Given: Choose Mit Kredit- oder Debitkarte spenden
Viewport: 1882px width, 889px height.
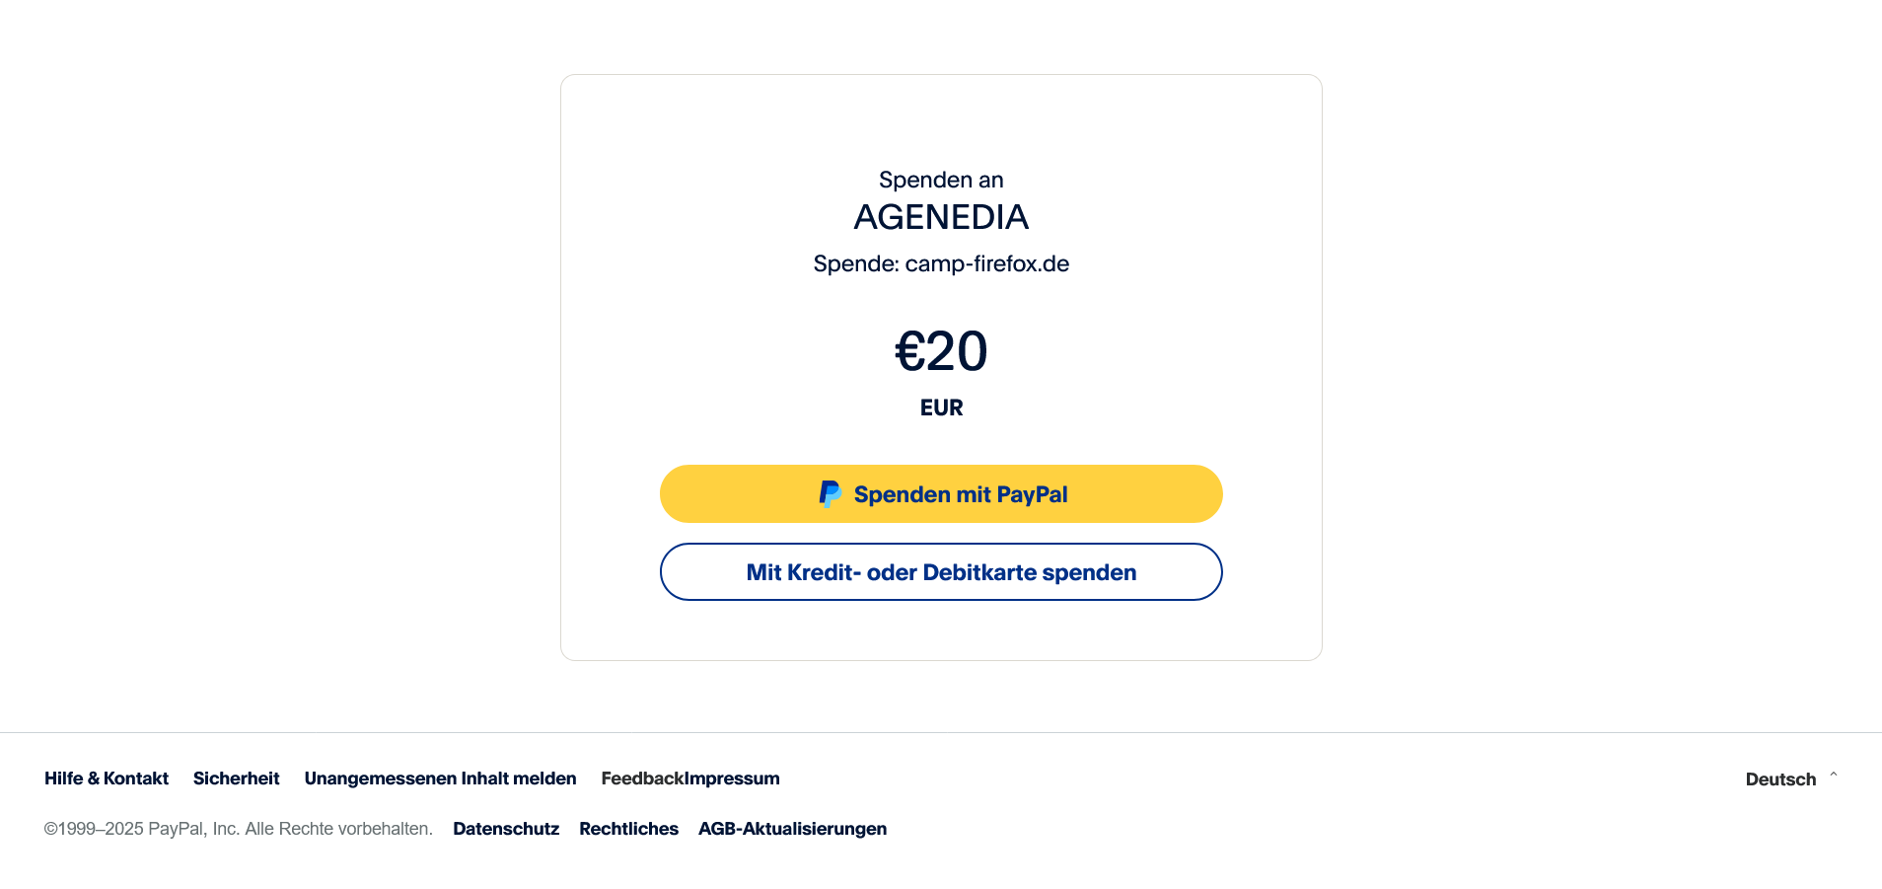Looking at the screenshot, I should pyautogui.click(x=941, y=572).
